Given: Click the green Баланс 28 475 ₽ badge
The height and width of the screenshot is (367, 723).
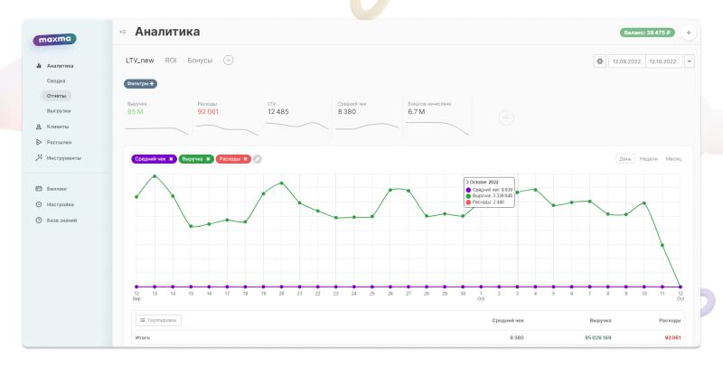Looking at the screenshot, I should 648,33.
